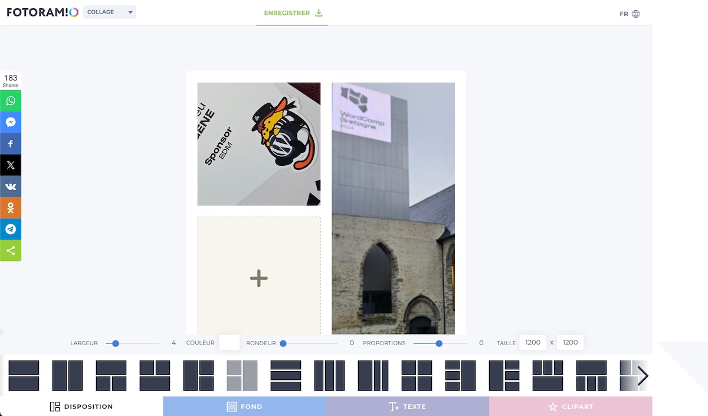Open the Clipart tab
The width and height of the screenshot is (708, 416).
[571, 407]
